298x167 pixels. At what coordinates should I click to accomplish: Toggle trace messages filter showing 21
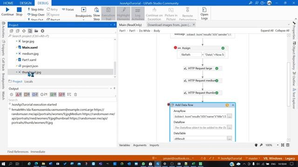(44, 94)
